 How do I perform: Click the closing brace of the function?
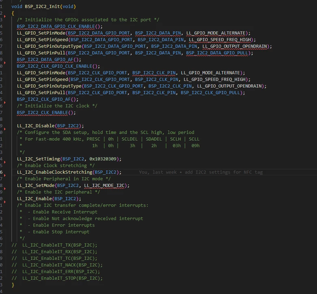[13, 285]
